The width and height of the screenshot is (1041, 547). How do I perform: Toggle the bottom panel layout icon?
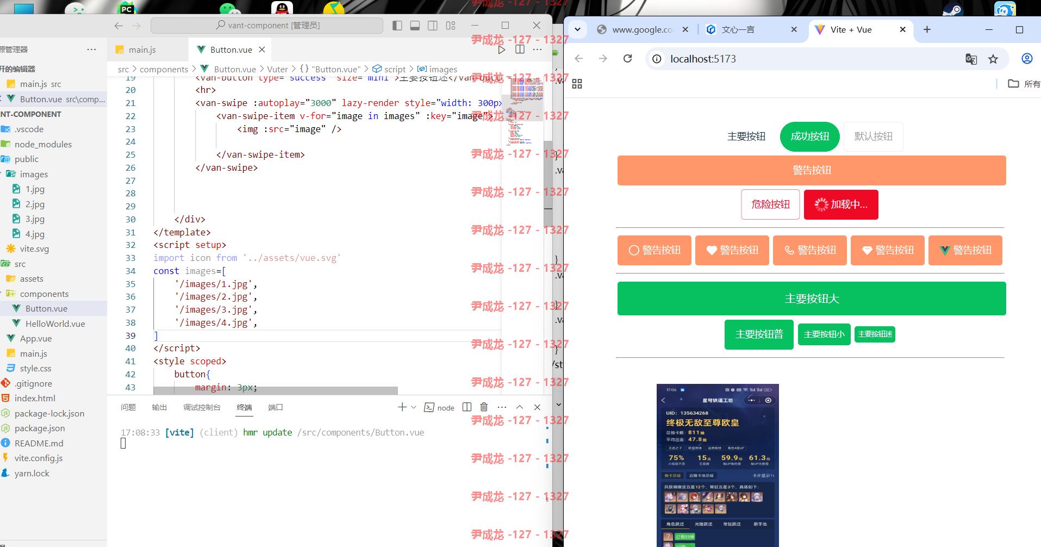(415, 26)
